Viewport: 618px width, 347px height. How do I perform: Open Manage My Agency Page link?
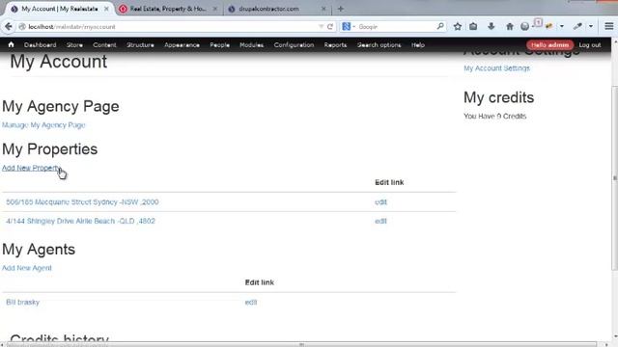pos(43,125)
